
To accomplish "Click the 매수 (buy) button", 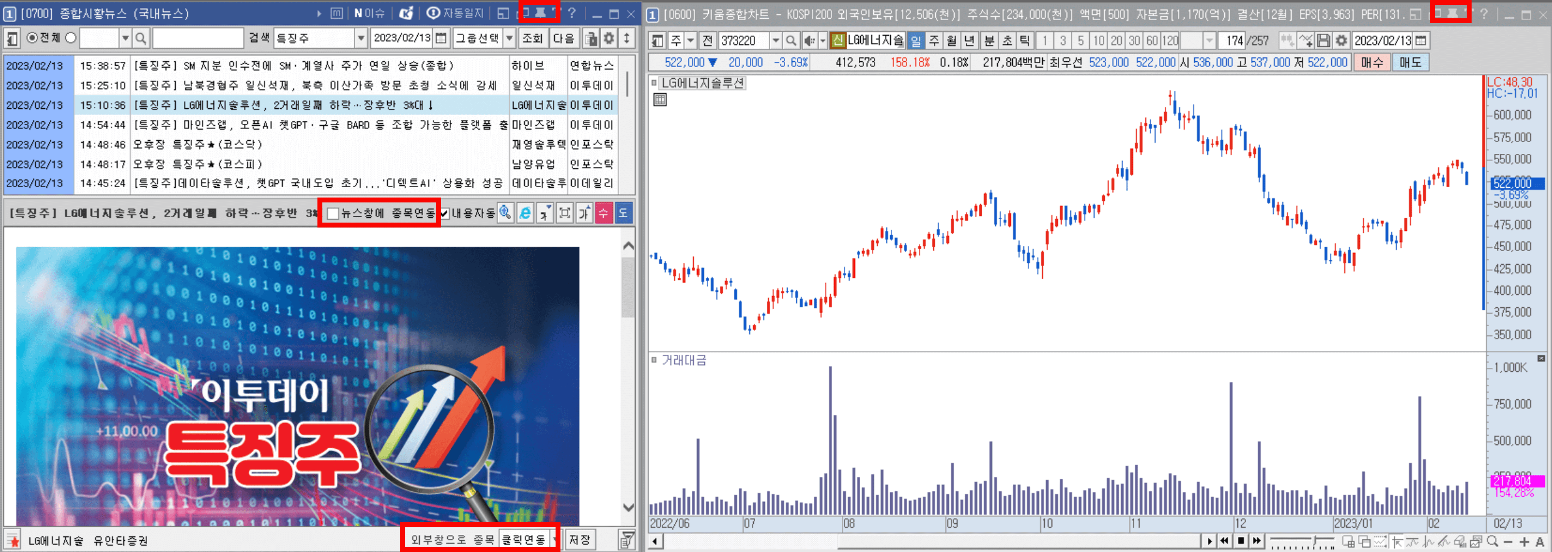I will point(1374,62).
